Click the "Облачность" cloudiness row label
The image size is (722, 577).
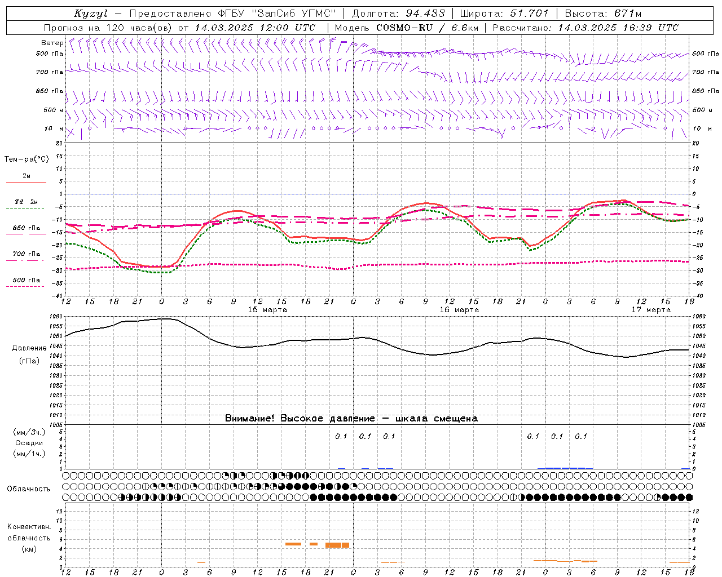[x=29, y=489]
